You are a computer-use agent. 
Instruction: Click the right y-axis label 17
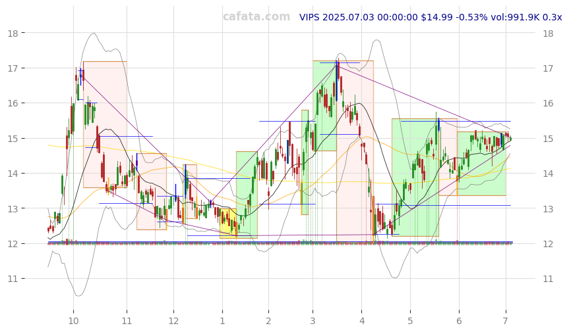tap(549, 68)
